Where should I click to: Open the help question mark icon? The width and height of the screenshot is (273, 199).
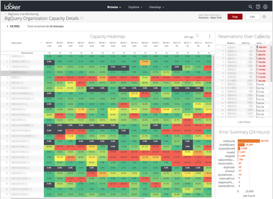point(258,7)
